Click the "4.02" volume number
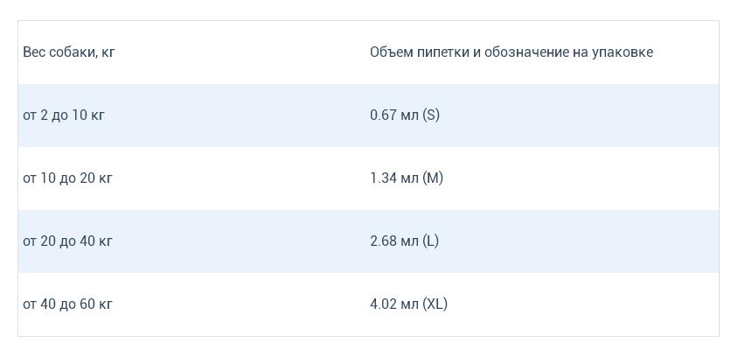The height and width of the screenshot is (350, 731). (383, 304)
